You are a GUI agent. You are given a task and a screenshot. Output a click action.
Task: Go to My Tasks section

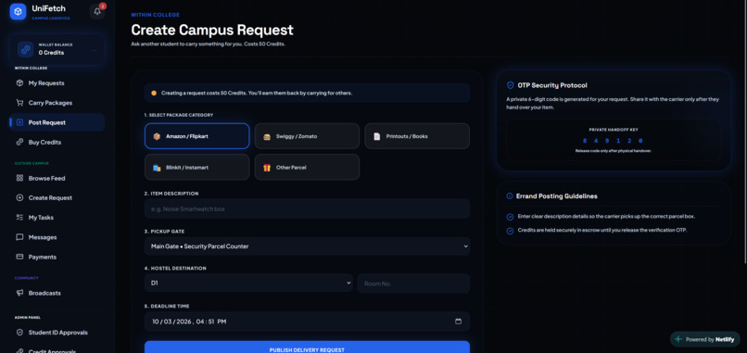pos(57,217)
